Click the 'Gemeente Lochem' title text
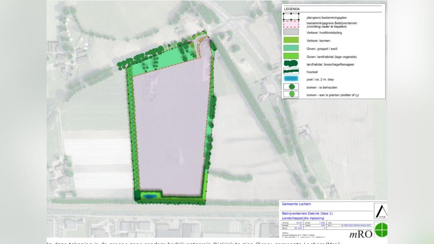The image size is (434, 244). pos(296,204)
